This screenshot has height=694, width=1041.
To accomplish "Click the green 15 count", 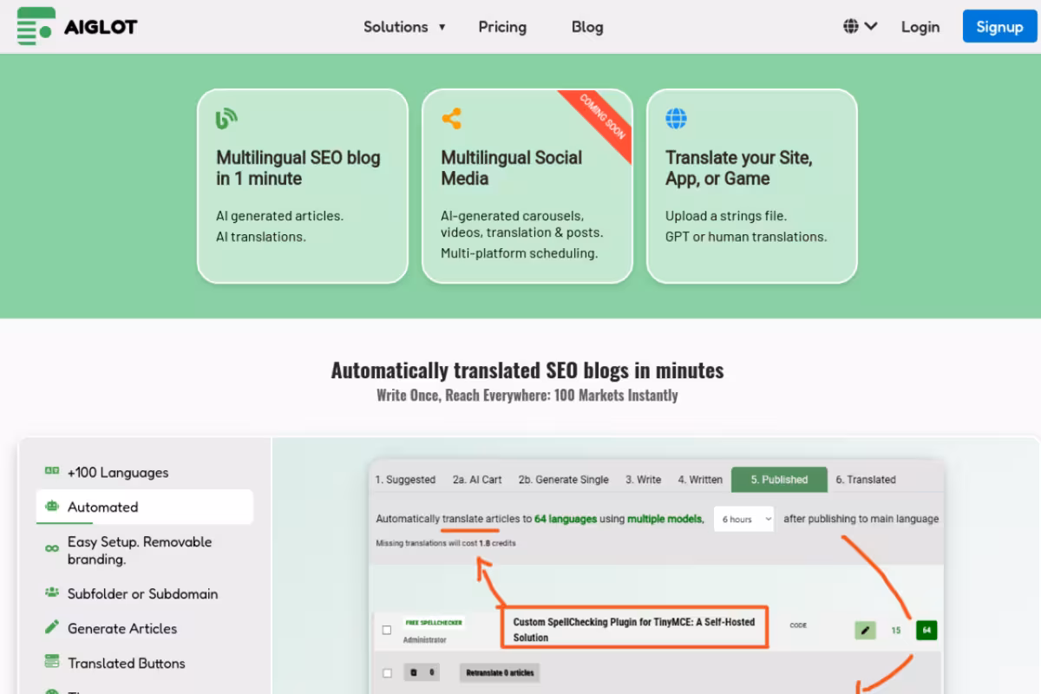I will [896, 631].
